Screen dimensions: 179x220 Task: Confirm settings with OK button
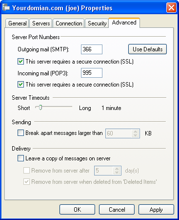tap(77, 209)
